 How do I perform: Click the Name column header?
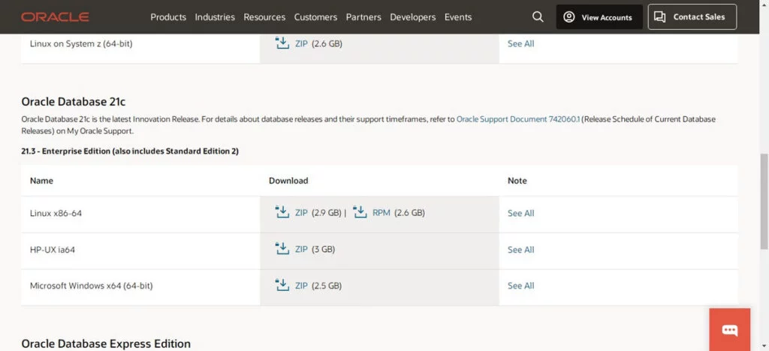point(41,181)
